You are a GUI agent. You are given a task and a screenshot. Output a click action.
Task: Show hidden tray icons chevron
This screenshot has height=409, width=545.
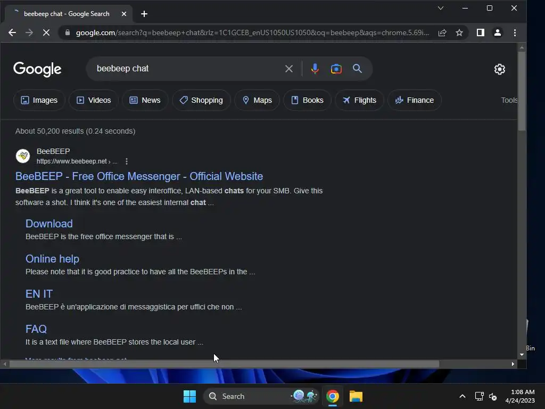click(463, 396)
